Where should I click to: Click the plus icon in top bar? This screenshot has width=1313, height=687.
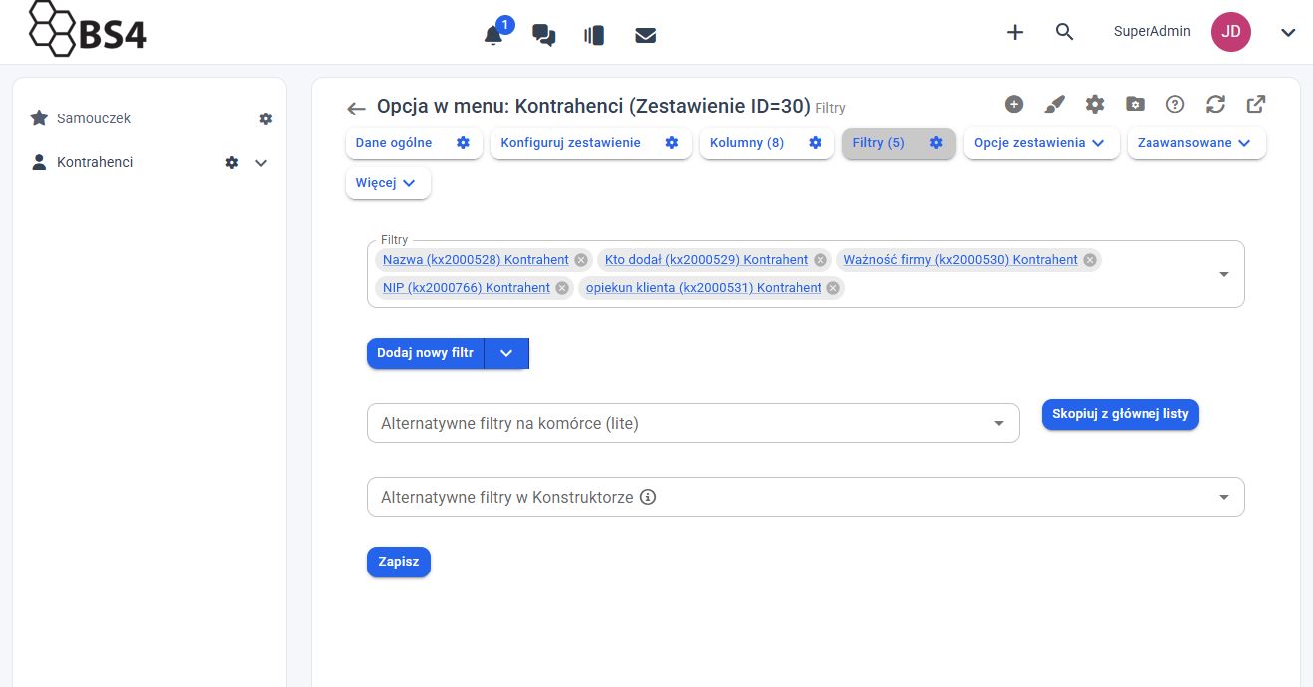click(1015, 32)
